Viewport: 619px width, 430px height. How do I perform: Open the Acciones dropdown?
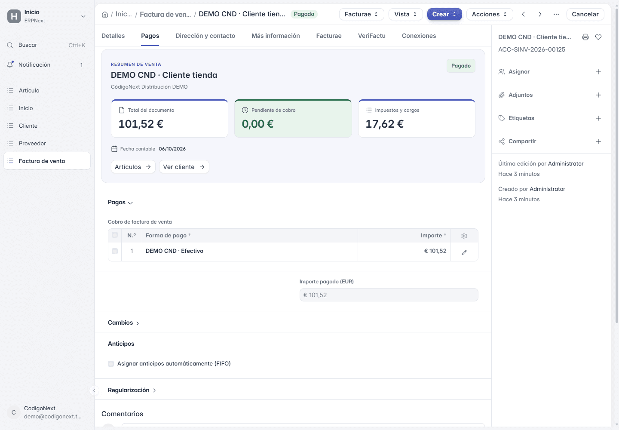[x=490, y=14]
